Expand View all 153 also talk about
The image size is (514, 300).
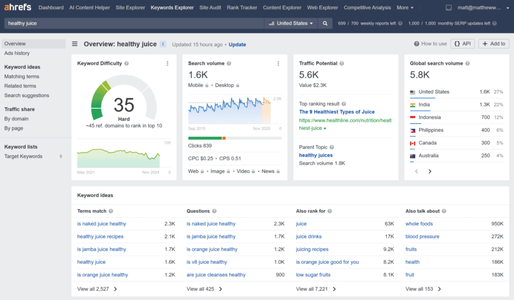[423, 289]
